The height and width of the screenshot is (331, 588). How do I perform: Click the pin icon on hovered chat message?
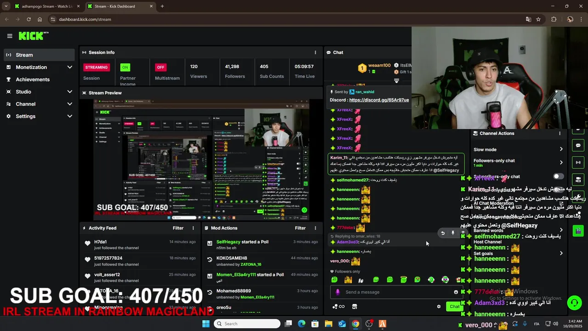pos(453,233)
